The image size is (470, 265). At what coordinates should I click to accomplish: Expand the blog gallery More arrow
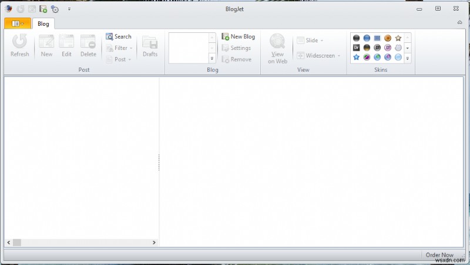[212, 58]
